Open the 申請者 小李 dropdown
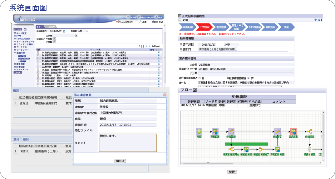Screen dimensions: 335x179 87,31
